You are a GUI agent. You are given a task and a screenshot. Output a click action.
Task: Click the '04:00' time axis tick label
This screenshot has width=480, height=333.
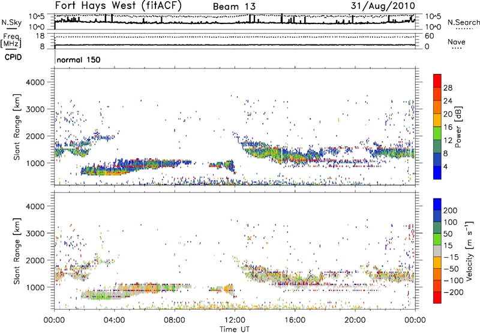[x=115, y=320]
